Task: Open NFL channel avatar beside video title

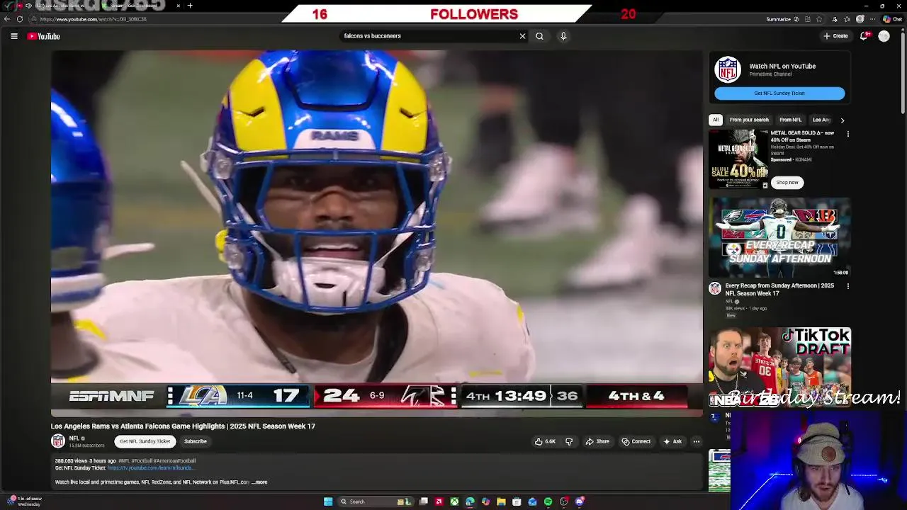Action: click(58, 441)
